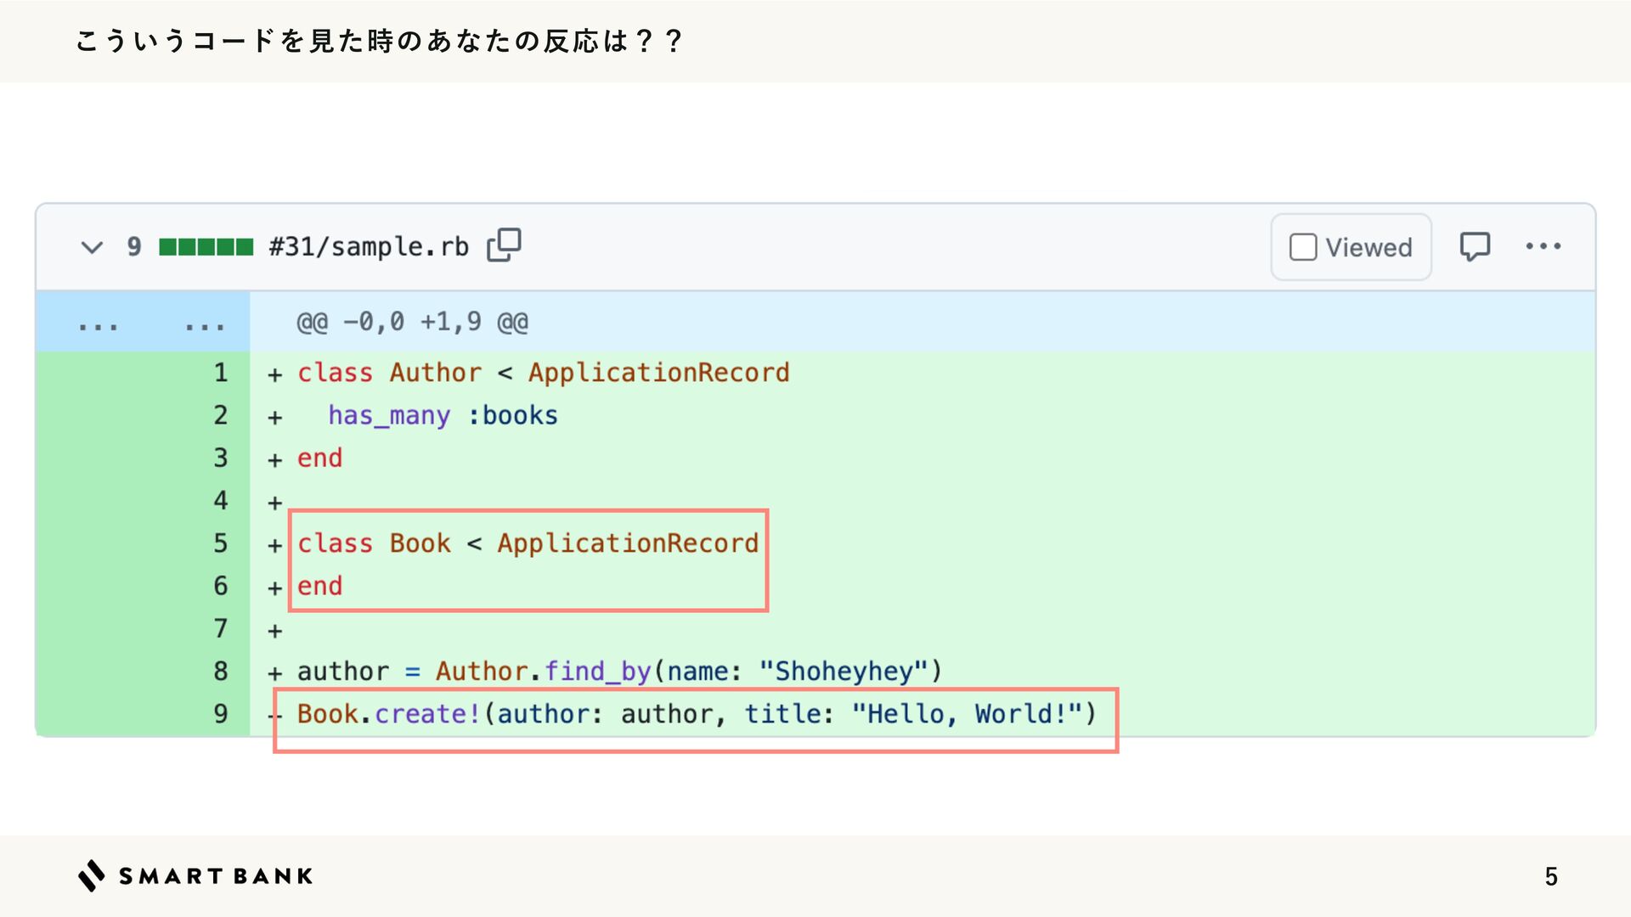1631x917 pixels.
Task: Click the hunk header @@ -0,0 +1,9 @@
Action: tap(412, 322)
